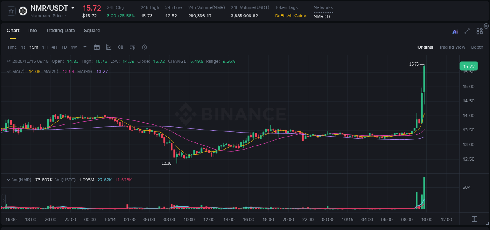The image size is (490, 230).
Task: Open the NMR/USDT pair selector
Action: (51, 8)
